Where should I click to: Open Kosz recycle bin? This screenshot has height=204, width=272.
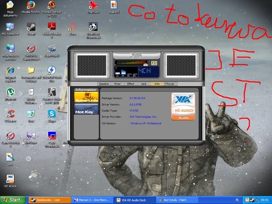pos(31,116)
